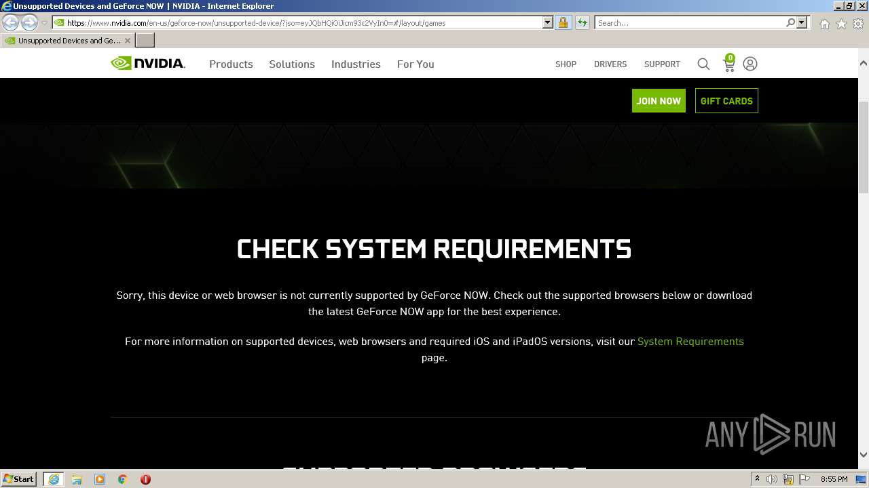Viewport: 869px width, 488px height.
Task: Open the user account icon
Action: 750,64
